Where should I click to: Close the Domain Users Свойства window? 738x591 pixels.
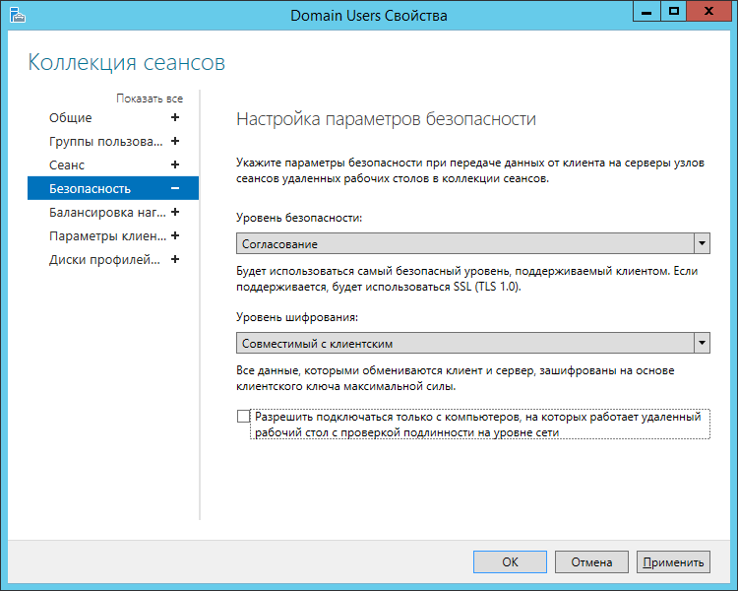[x=708, y=11]
